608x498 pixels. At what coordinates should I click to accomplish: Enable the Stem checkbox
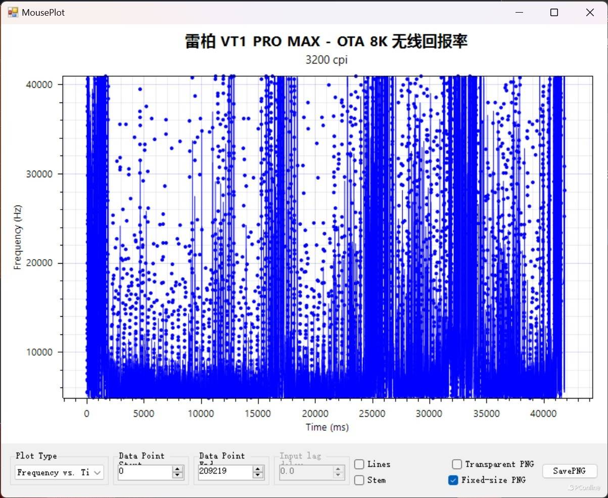359,480
